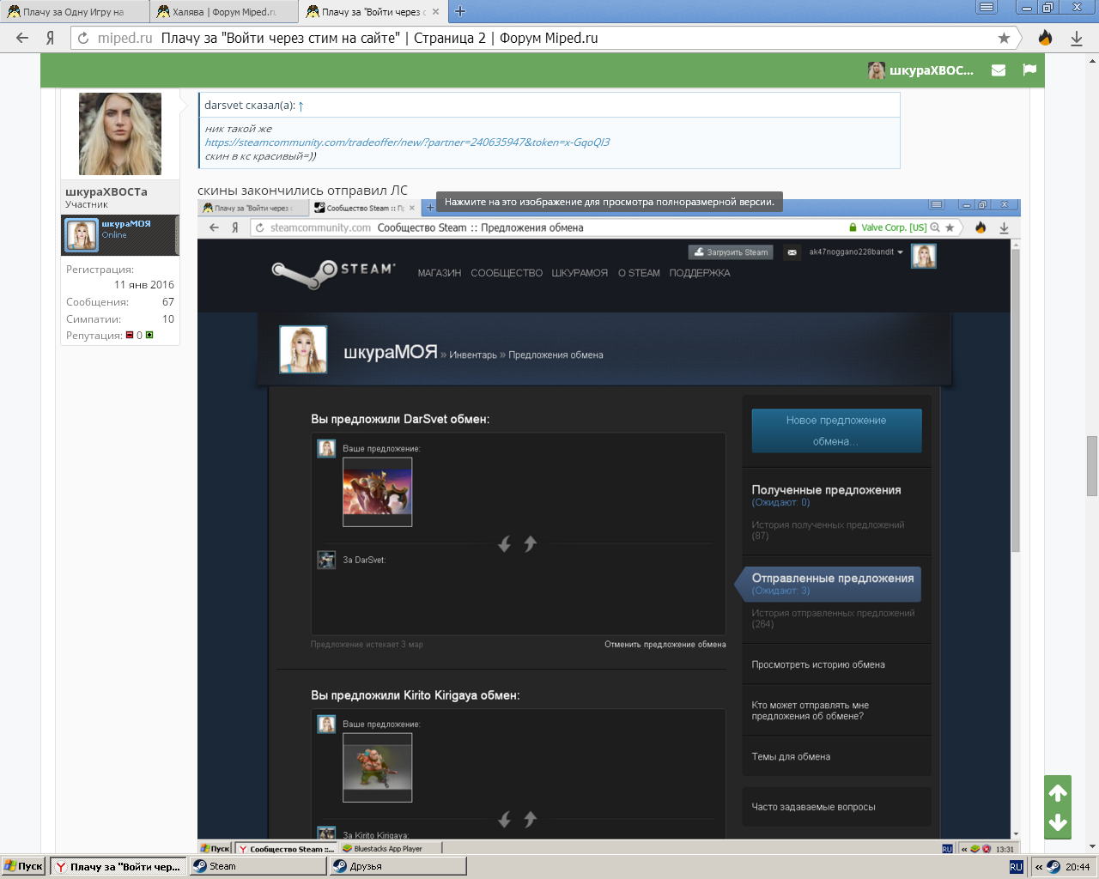Click the registration date "11 янв 2016"

(144, 285)
